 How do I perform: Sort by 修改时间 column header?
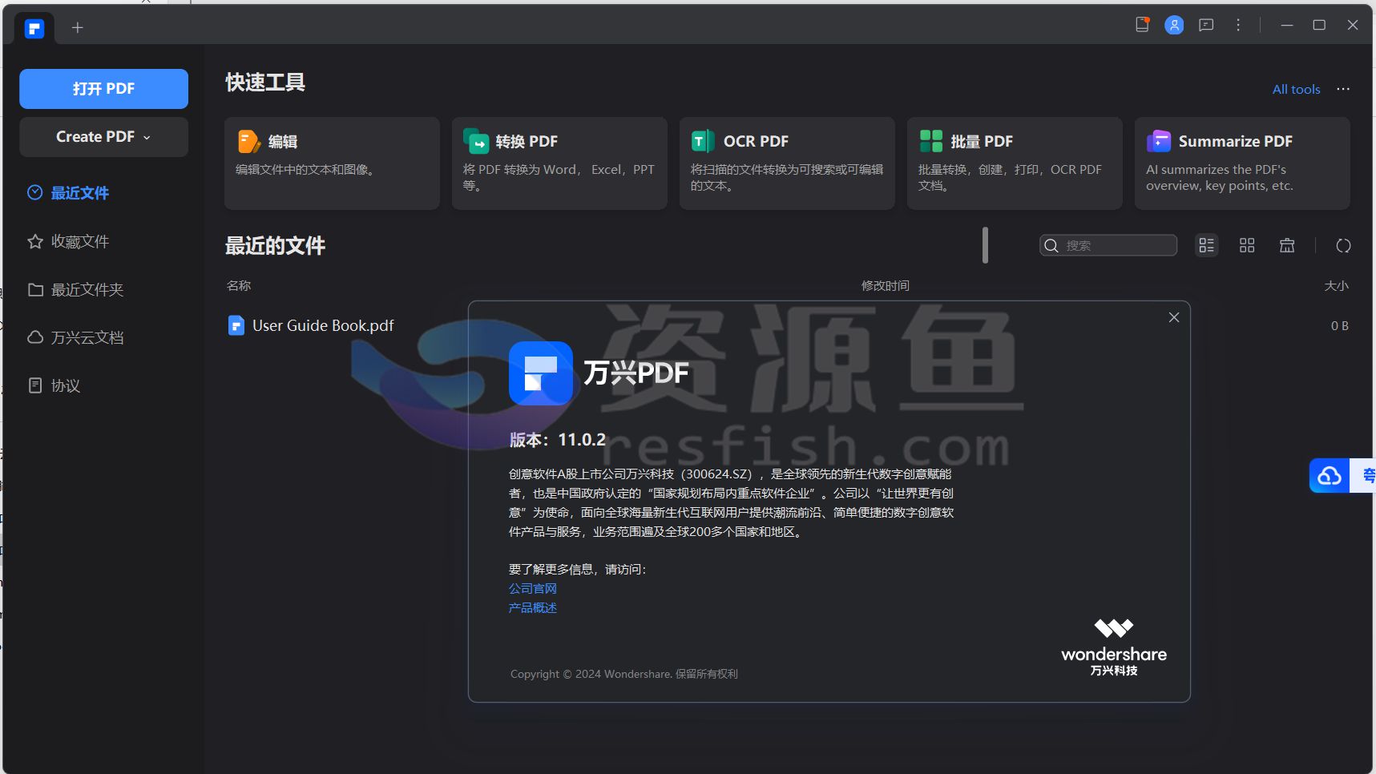(885, 286)
